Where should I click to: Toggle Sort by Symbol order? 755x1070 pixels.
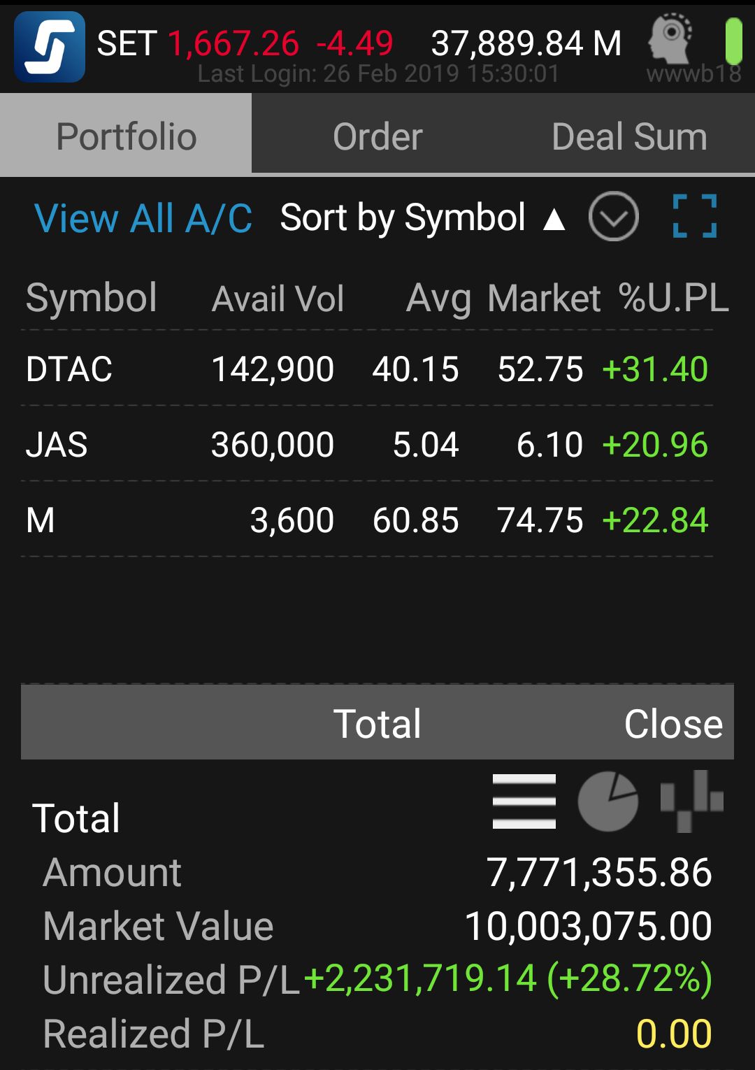coord(403,217)
